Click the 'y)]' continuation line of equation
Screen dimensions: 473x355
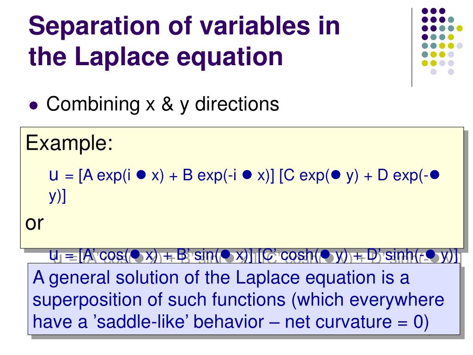click(x=57, y=196)
